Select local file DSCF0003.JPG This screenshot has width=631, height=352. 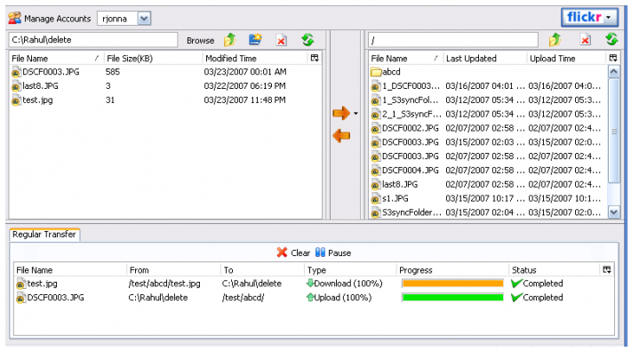click(x=165, y=72)
